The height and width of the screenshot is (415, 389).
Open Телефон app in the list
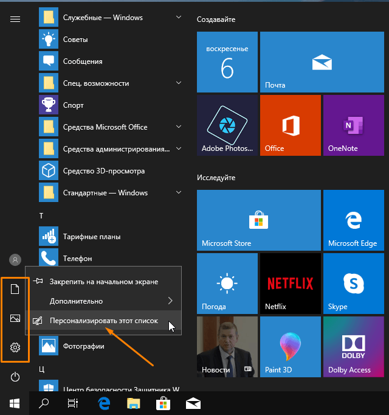click(111, 257)
